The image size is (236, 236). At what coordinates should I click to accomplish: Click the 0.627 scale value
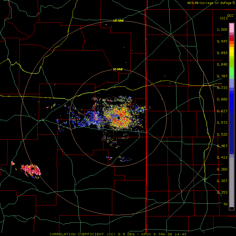click(222, 111)
